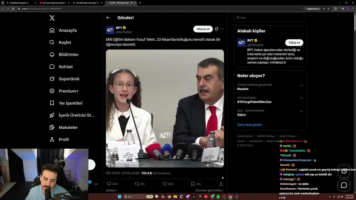The width and height of the screenshot is (356, 200).
Task: Open Makaleler articles icon
Action: pyautogui.click(x=52, y=127)
